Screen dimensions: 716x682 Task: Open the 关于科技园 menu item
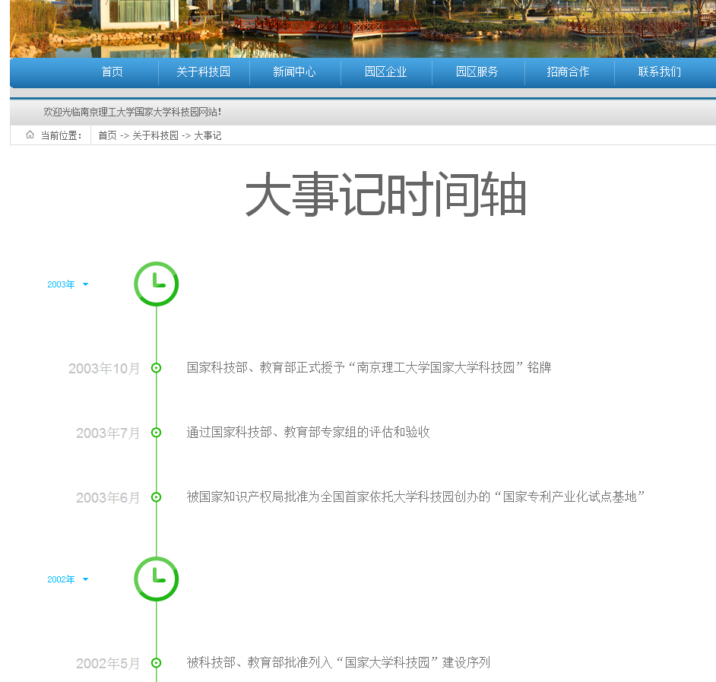[203, 72]
